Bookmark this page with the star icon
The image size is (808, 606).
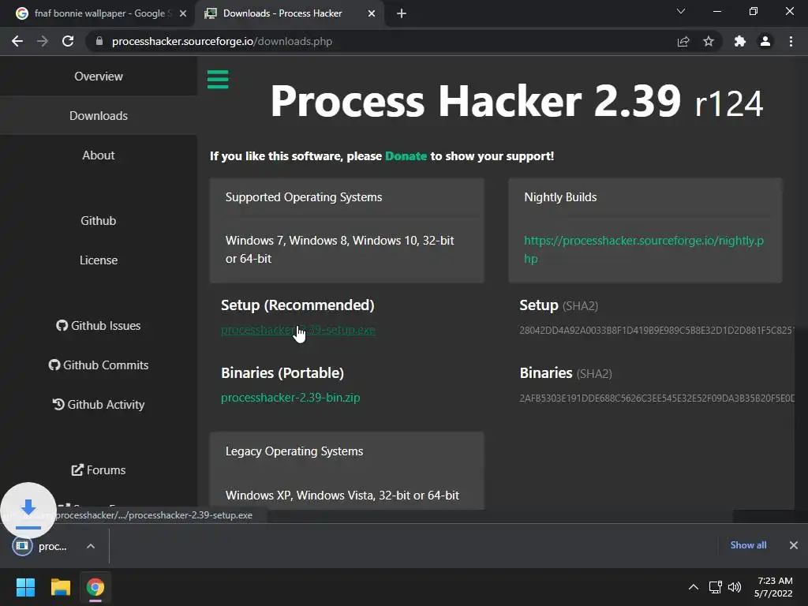[709, 41]
